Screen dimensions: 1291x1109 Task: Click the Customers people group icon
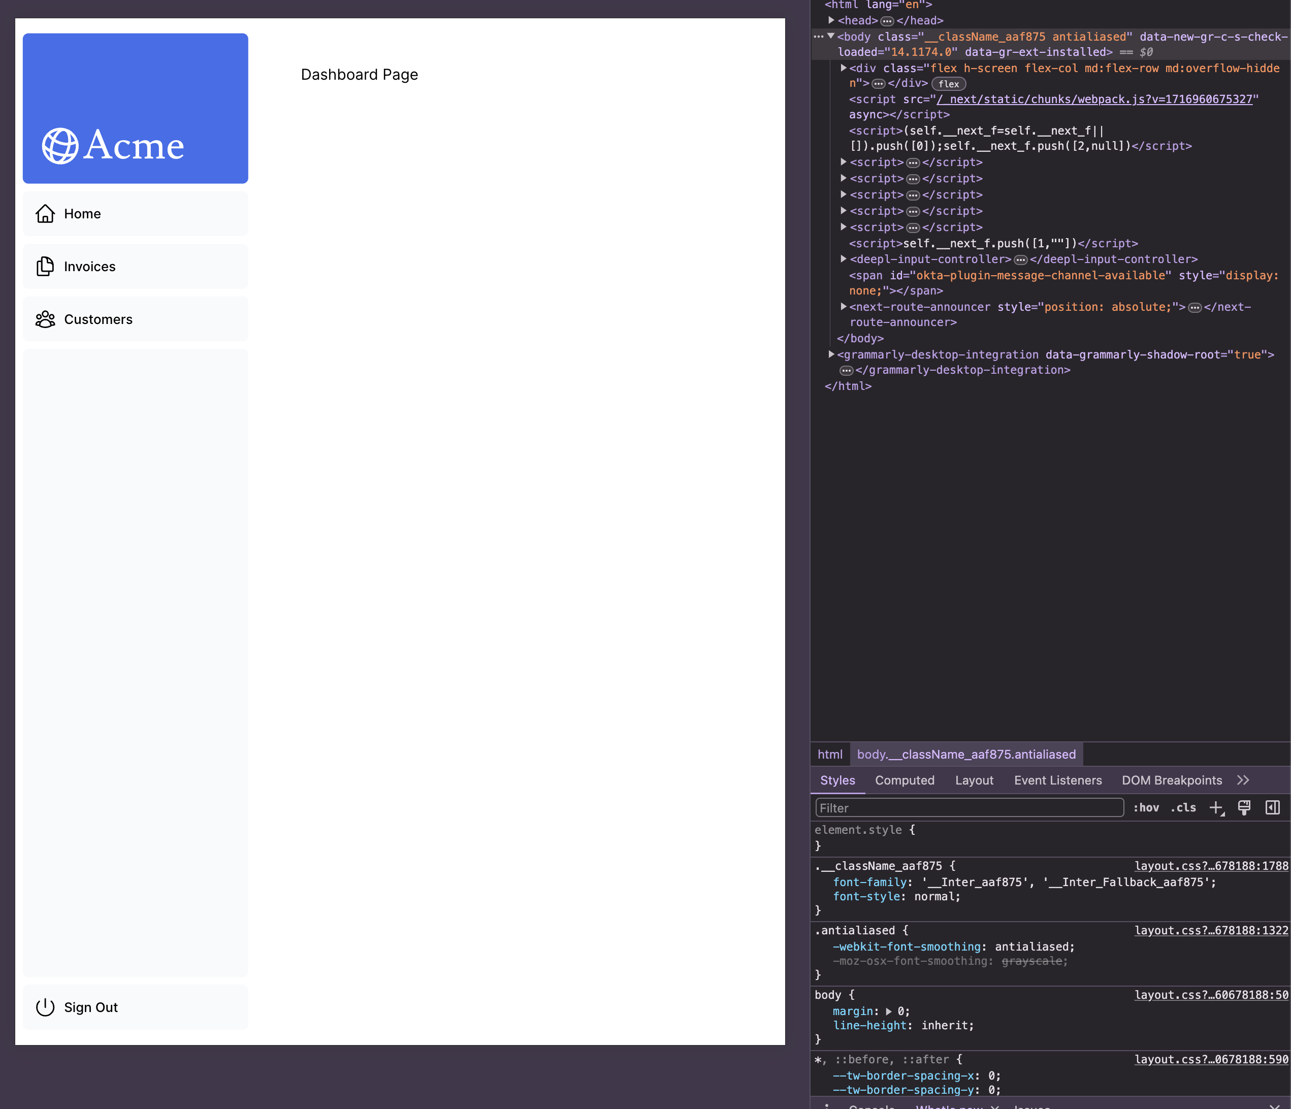point(45,319)
